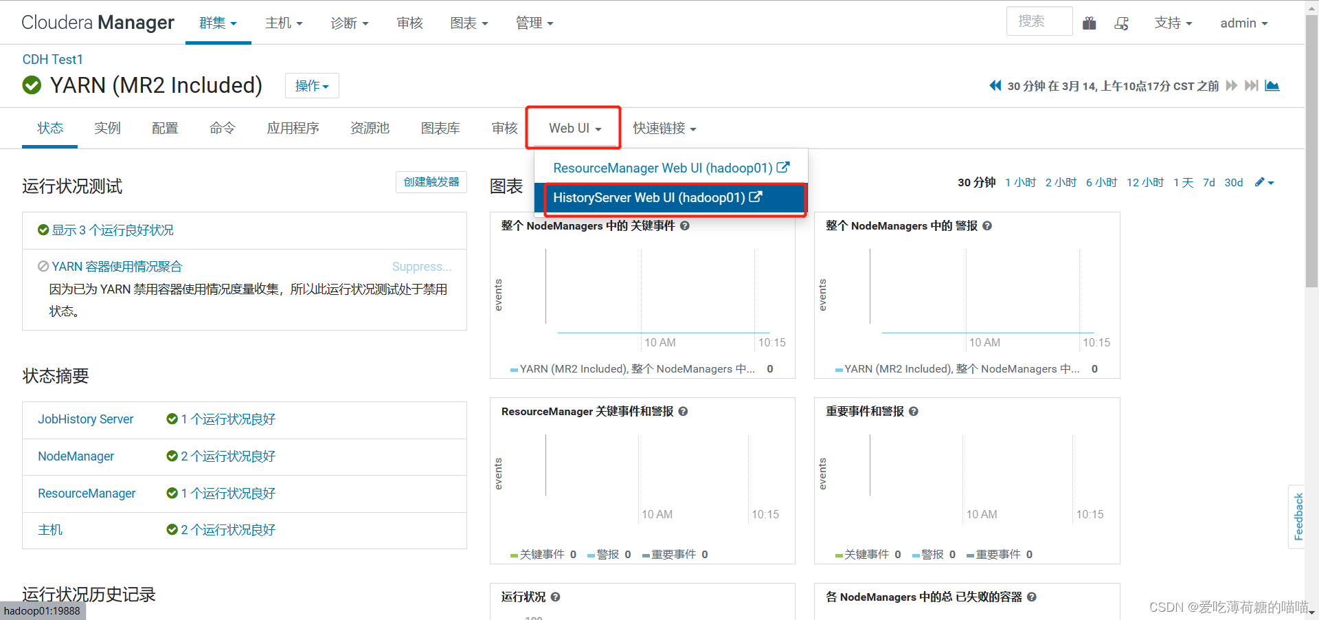Open the Feedback side tab
The width and height of the screenshot is (1319, 620).
point(1297,516)
